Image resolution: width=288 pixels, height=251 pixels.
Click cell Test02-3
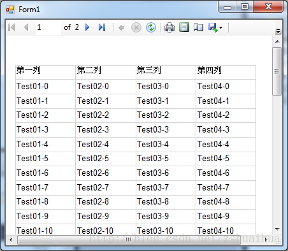(x=106, y=130)
